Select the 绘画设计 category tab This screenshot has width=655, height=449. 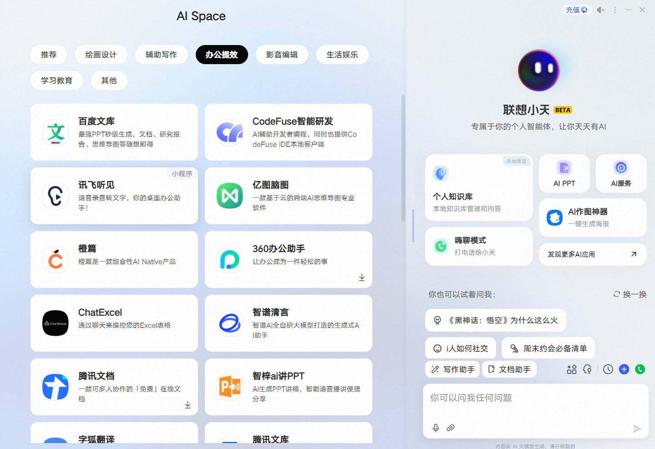[101, 55]
